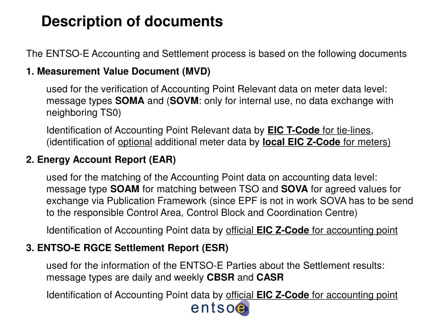Click the intro sentence about ENTSO-E Accounting
Screen dimensions: 442x331
pos(216,54)
